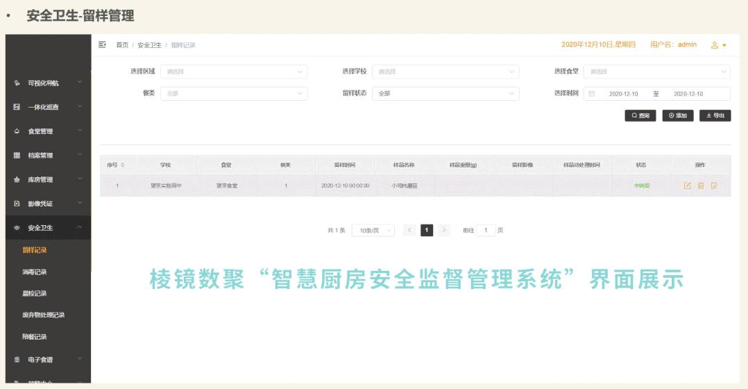Viewport: 748px width, 389px height.
Task: Click the 首页 breadcrumb link
Action: coord(122,45)
